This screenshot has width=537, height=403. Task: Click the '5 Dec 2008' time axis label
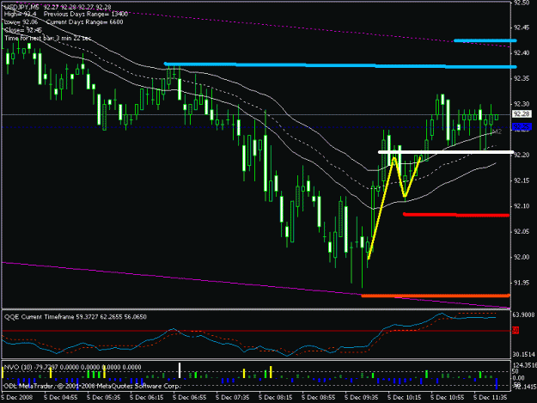[x=17, y=398]
